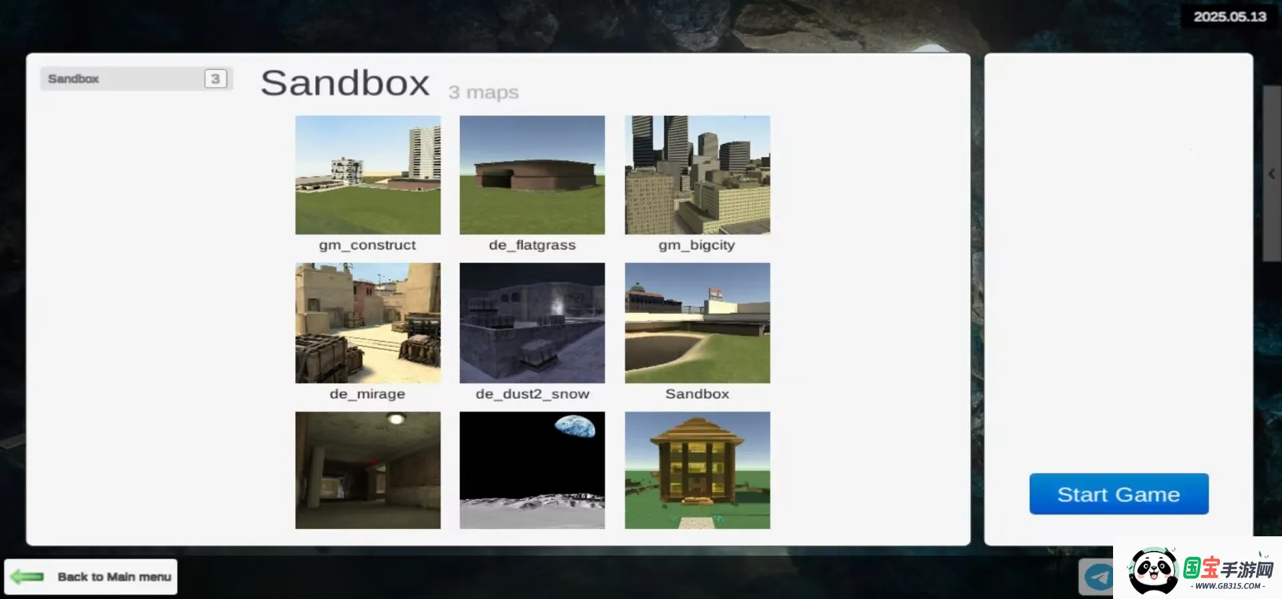The width and height of the screenshot is (1282, 599).
Task: Pick the dark indoor corridor map thumbnail
Action: coord(368,470)
